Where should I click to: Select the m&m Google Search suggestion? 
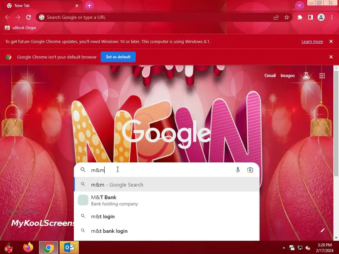pos(167,185)
